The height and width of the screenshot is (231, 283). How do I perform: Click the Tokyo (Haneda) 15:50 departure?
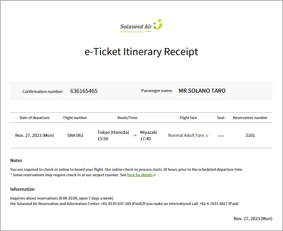pyautogui.click(x=113, y=135)
